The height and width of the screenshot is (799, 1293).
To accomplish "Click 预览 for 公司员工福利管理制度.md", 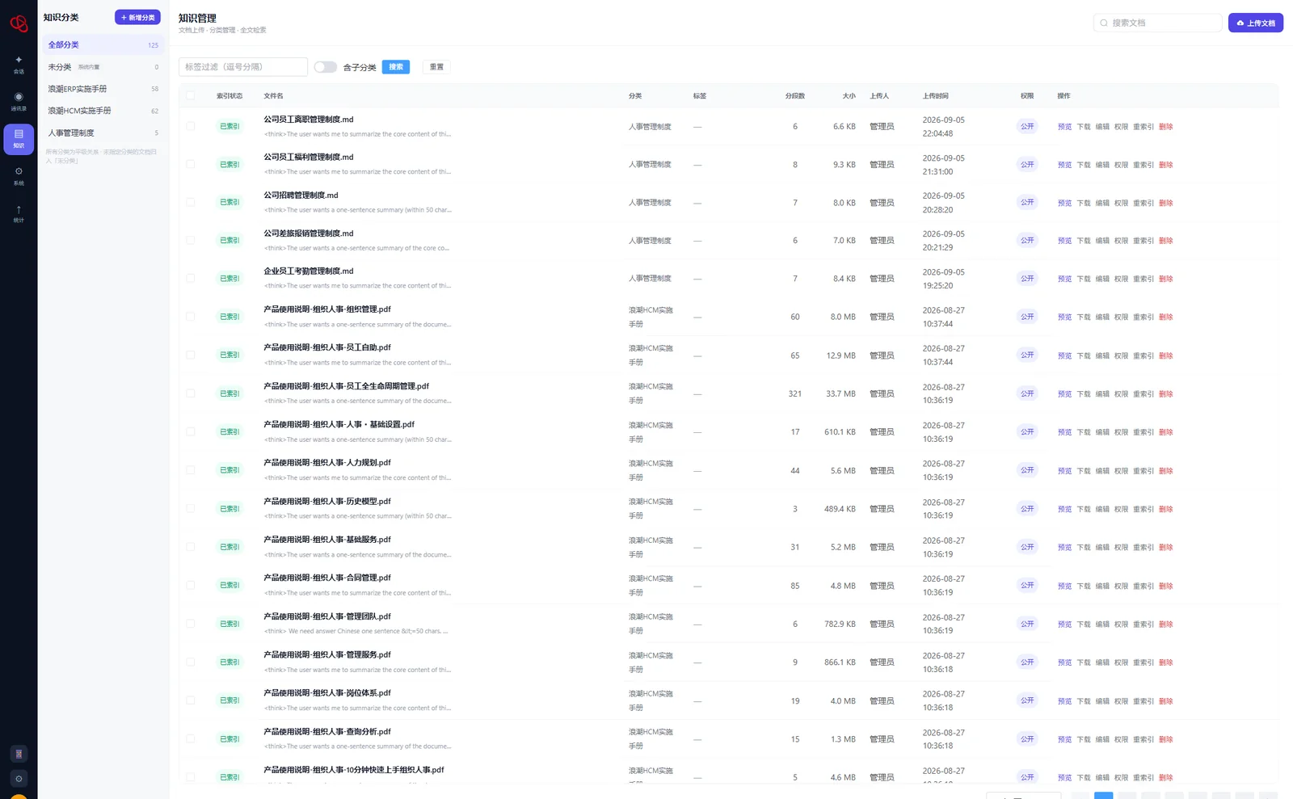I will pyautogui.click(x=1064, y=165).
